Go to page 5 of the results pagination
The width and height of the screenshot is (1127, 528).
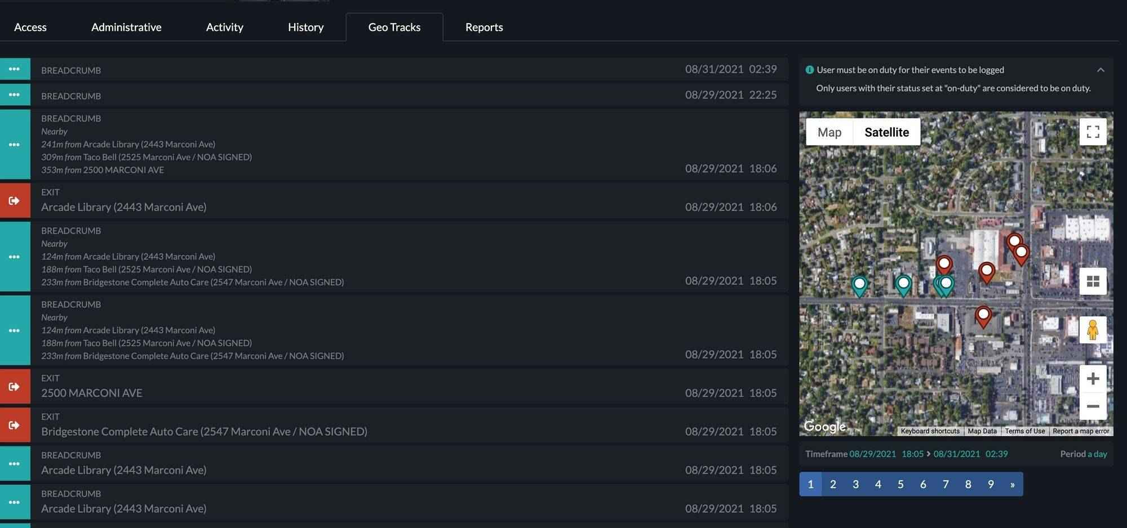(x=901, y=484)
